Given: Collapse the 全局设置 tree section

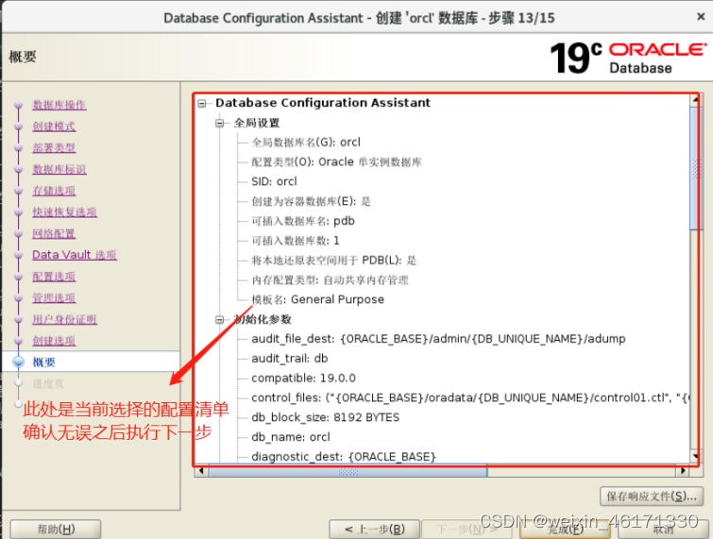Looking at the screenshot, I should click(x=220, y=123).
